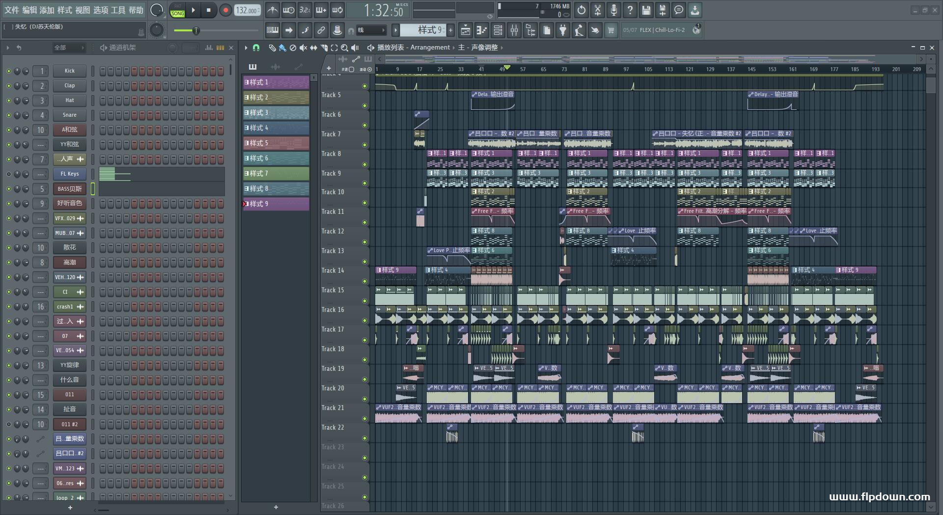Open the audio editor scissors icon
This screenshot has height=515, width=943.
(598, 10)
